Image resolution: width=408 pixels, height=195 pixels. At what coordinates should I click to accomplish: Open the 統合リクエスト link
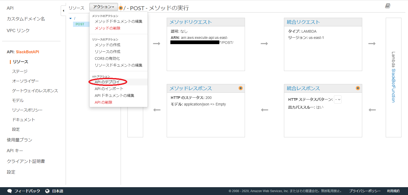point(303,22)
